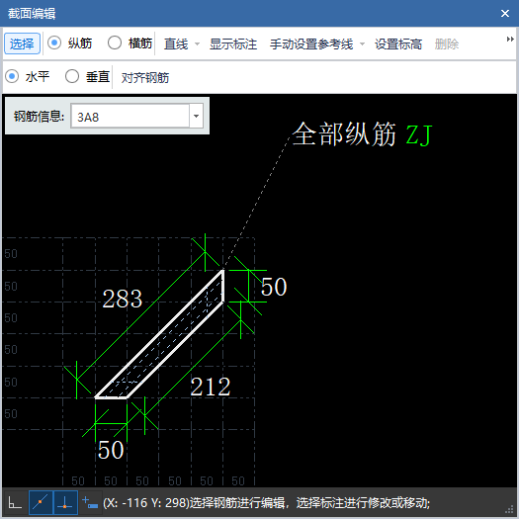Screen dimensions: 519x519
Task: Close the 截面编辑 window
Action: [505, 13]
